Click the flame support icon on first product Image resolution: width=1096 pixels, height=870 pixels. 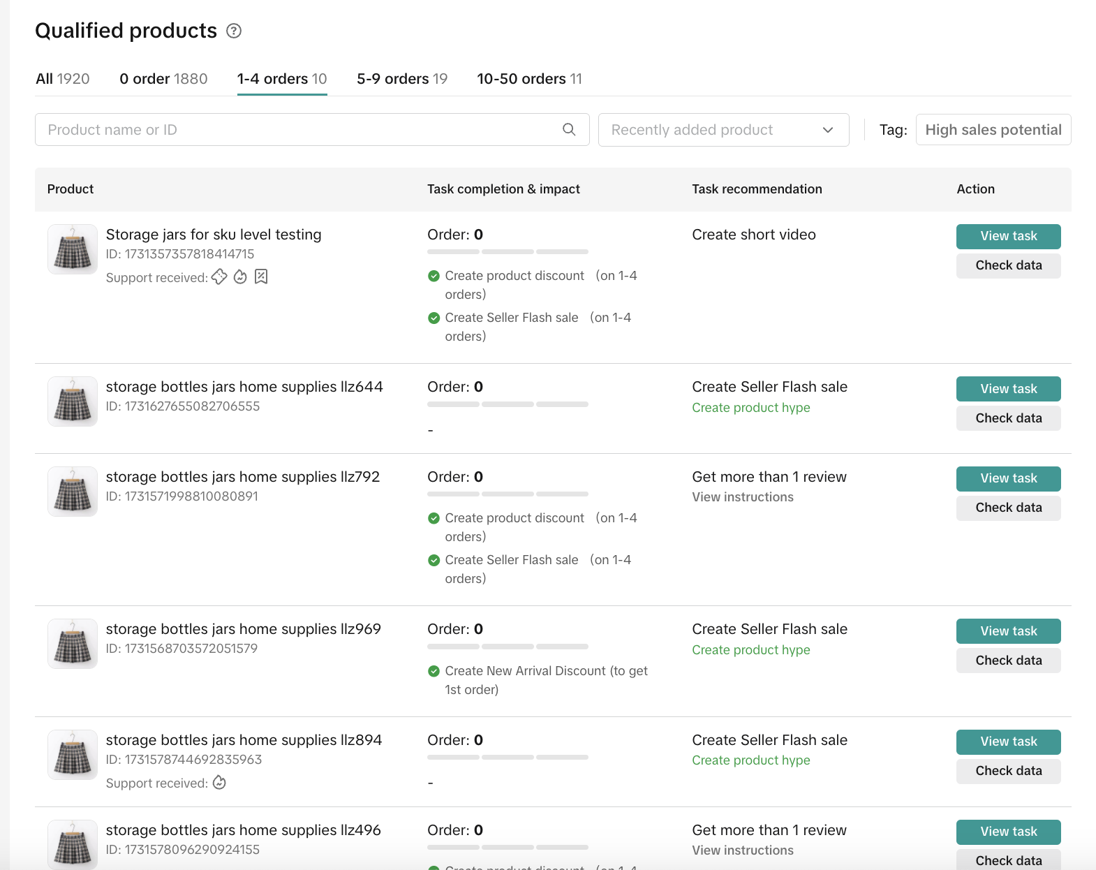pyautogui.click(x=240, y=277)
